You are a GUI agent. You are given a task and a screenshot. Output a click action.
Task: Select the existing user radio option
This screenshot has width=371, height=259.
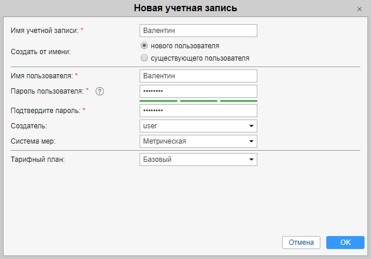(144, 58)
